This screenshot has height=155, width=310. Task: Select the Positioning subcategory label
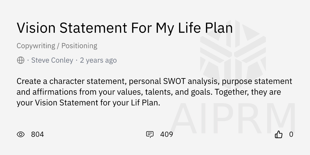pyautogui.click(x=79, y=46)
